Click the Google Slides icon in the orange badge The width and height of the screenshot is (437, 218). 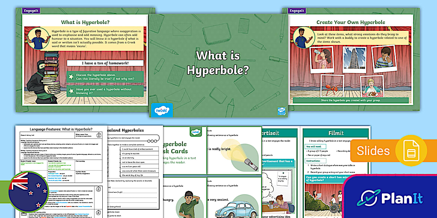[x=412, y=150]
